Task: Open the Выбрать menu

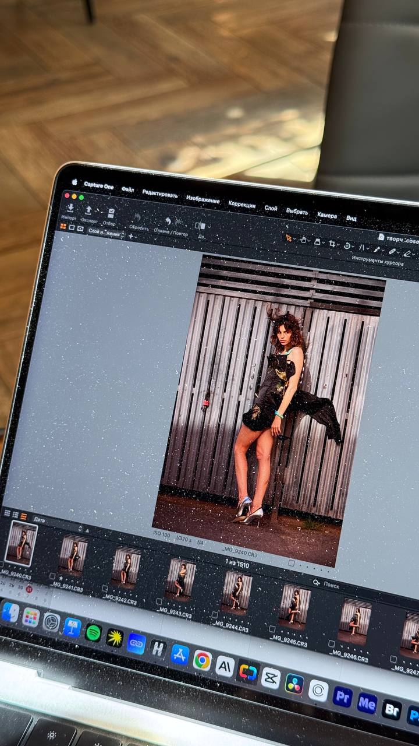Action: click(x=297, y=212)
